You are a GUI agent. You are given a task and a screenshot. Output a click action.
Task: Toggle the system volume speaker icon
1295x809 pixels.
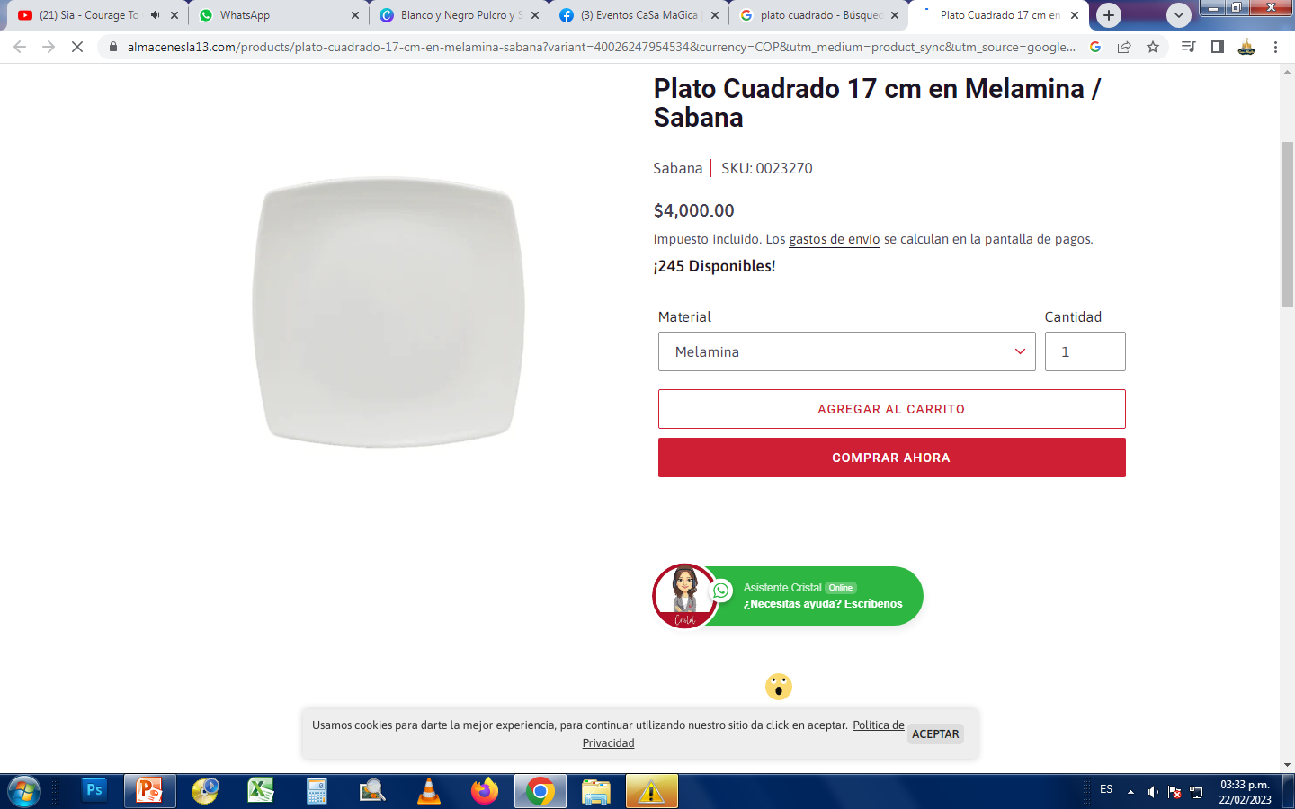pos(1152,792)
